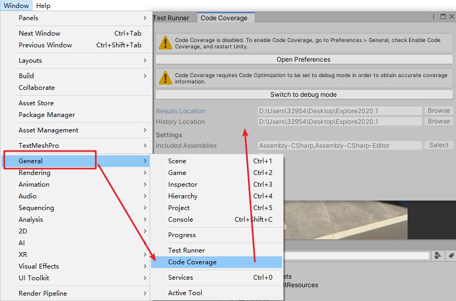This screenshot has width=456, height=301.
Task: Open Services from General submenu
Action: (217, 278)
